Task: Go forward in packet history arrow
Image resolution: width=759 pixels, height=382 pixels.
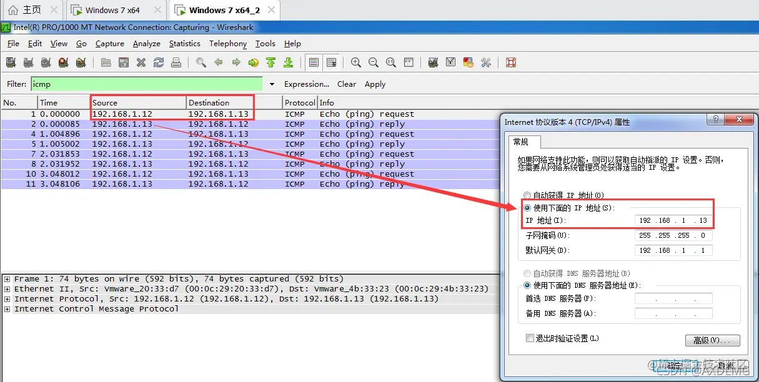Action: tap(236, 62)
